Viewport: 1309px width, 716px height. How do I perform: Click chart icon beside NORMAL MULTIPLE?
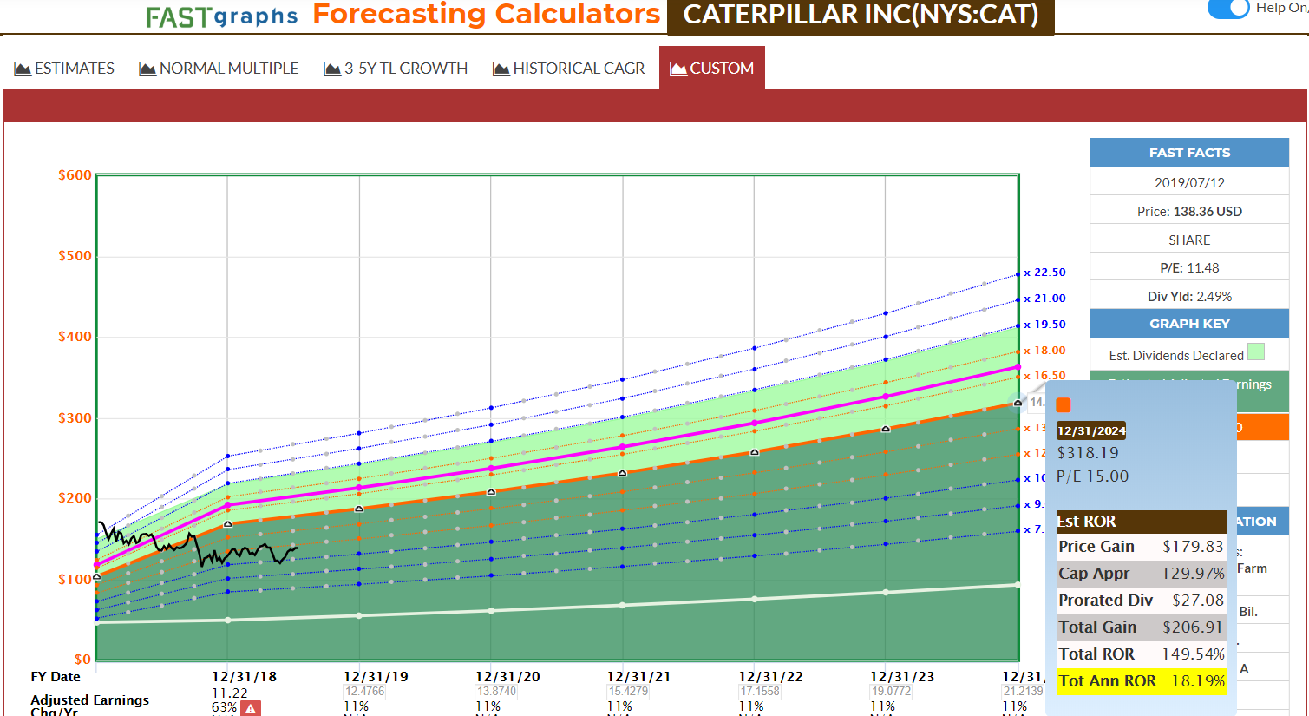tap(147, 69)
